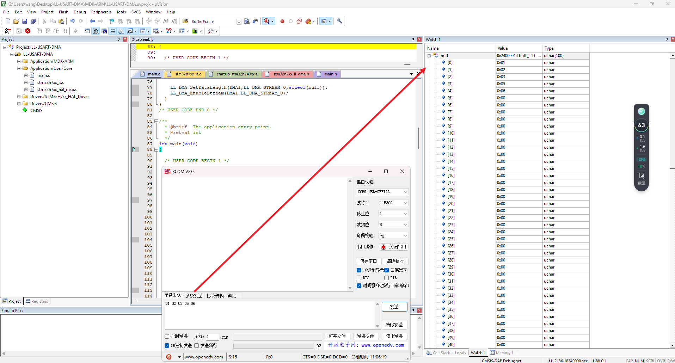
Task: Toggle the 16进制显示 checkbox in XCOM
Action: 359,270
